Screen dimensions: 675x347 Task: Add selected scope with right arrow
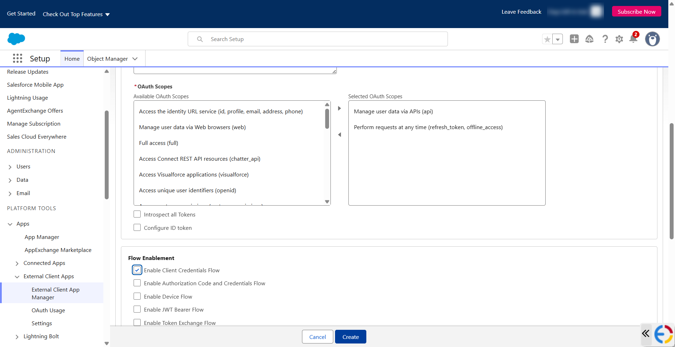339,108
